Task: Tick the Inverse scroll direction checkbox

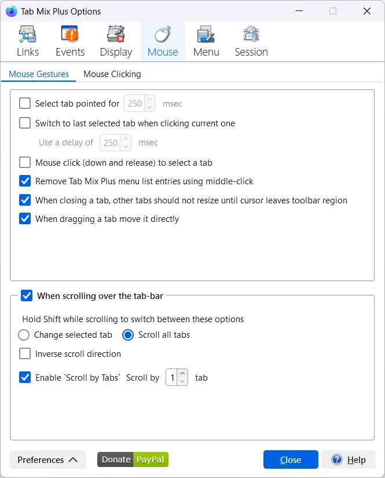Action: tap(25, 353)
